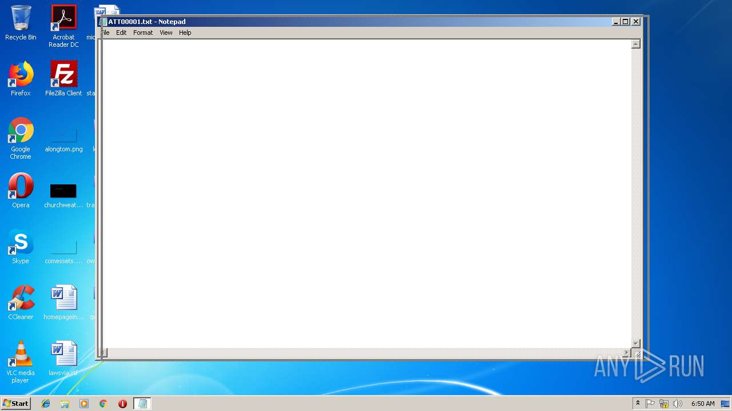This screenshot has width=732, height=411.
Task: Click the Show desktop button
Action: (725, 404)
